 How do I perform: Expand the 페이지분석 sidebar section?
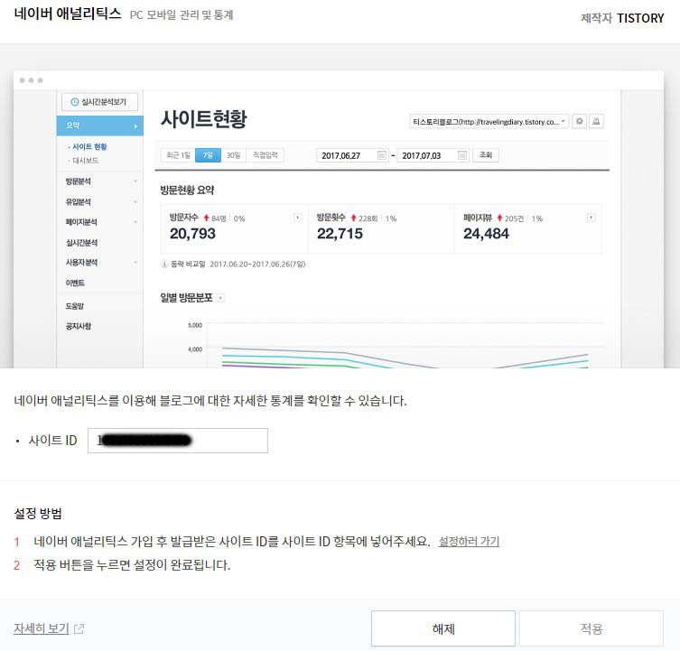pyautogui.click(x=100, y=222)
